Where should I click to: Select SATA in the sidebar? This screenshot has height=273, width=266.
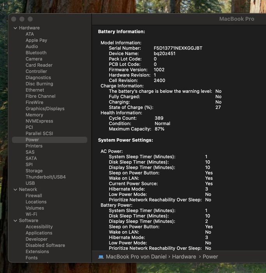click(x=31, y=158)
